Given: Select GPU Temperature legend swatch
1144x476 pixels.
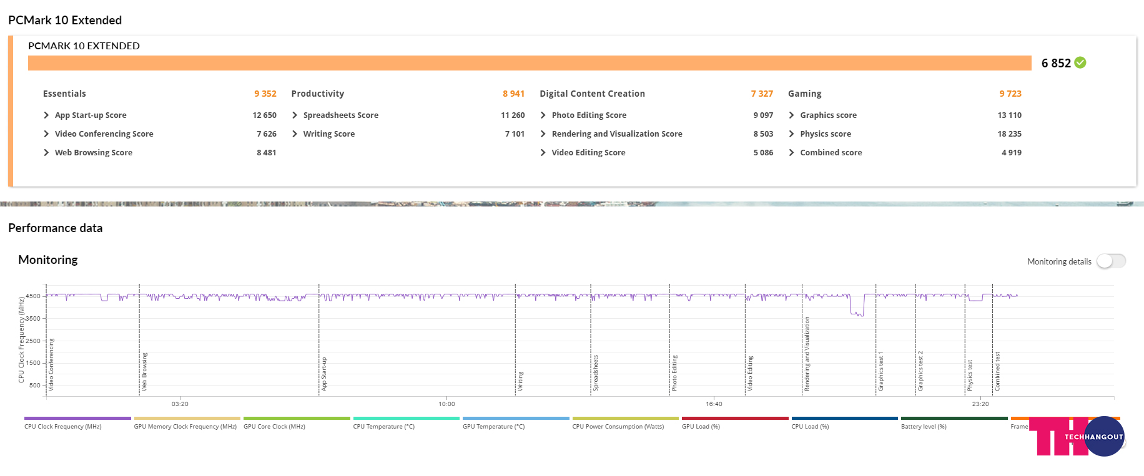Looking at the screenshot, I should point(516,419).
